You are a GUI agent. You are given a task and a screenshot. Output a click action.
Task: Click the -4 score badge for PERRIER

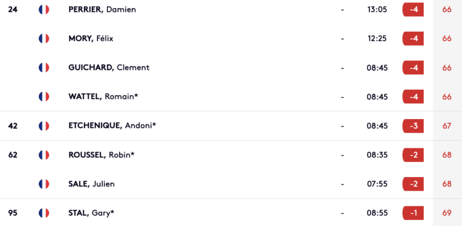pos(413,10)
